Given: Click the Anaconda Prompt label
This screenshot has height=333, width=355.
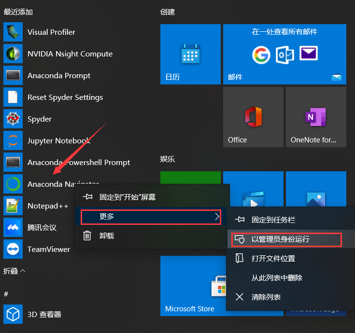Looking at the screenshot, I should (x=59, y=76).
